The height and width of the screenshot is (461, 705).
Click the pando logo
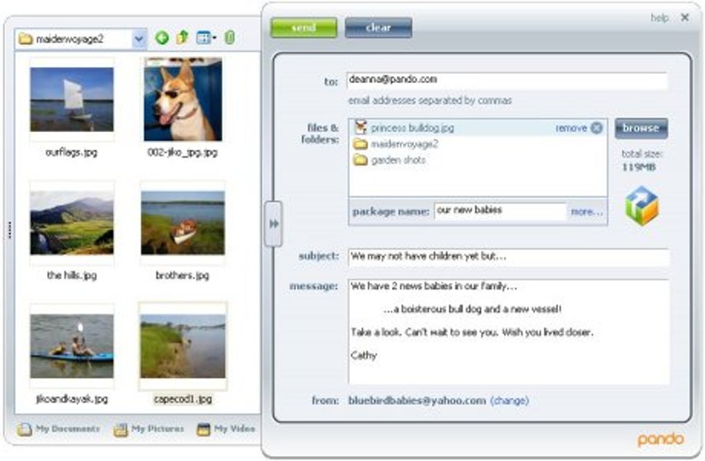point(661,440)
